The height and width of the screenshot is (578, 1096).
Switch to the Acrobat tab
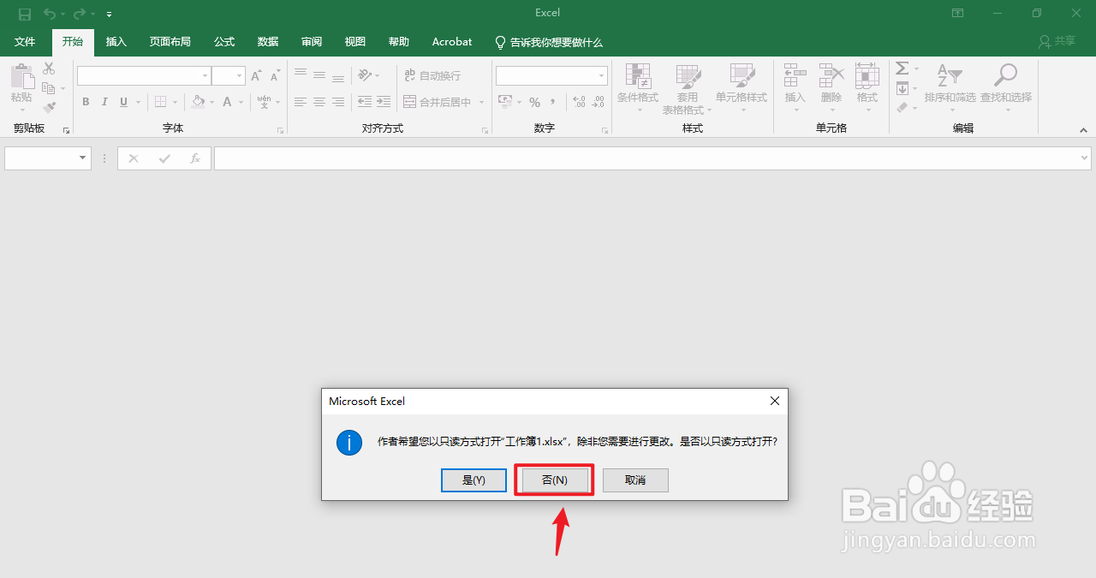pyautogui.click(x=452, y=42)
